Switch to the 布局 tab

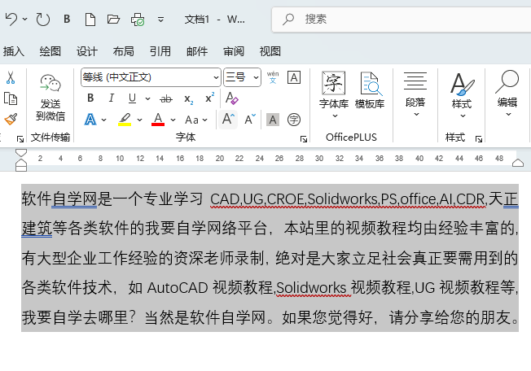[x=123, y=51]
